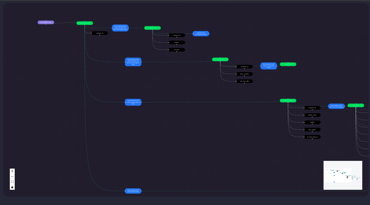Viewport: 370px width, 205px height.
Task: Select the pinwin parameter node
Action: pyautogui.click(x=177, y=42)
